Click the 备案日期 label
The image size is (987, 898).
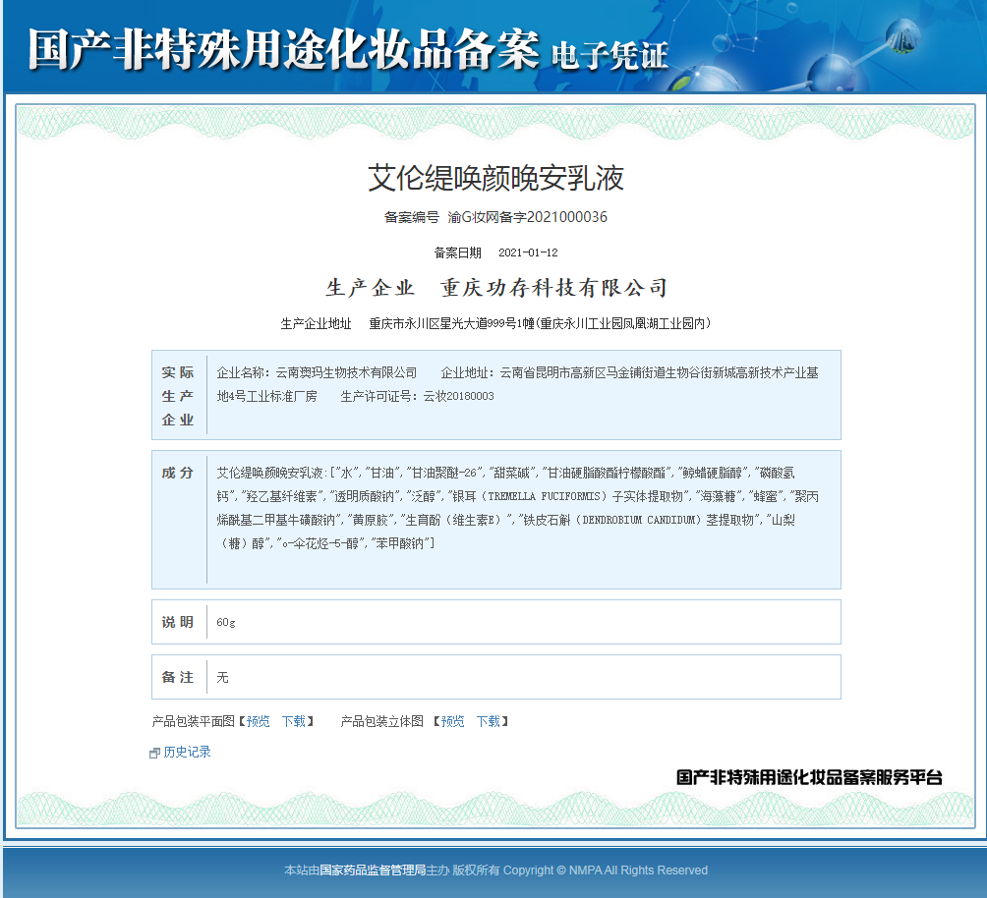click(458, 253)
